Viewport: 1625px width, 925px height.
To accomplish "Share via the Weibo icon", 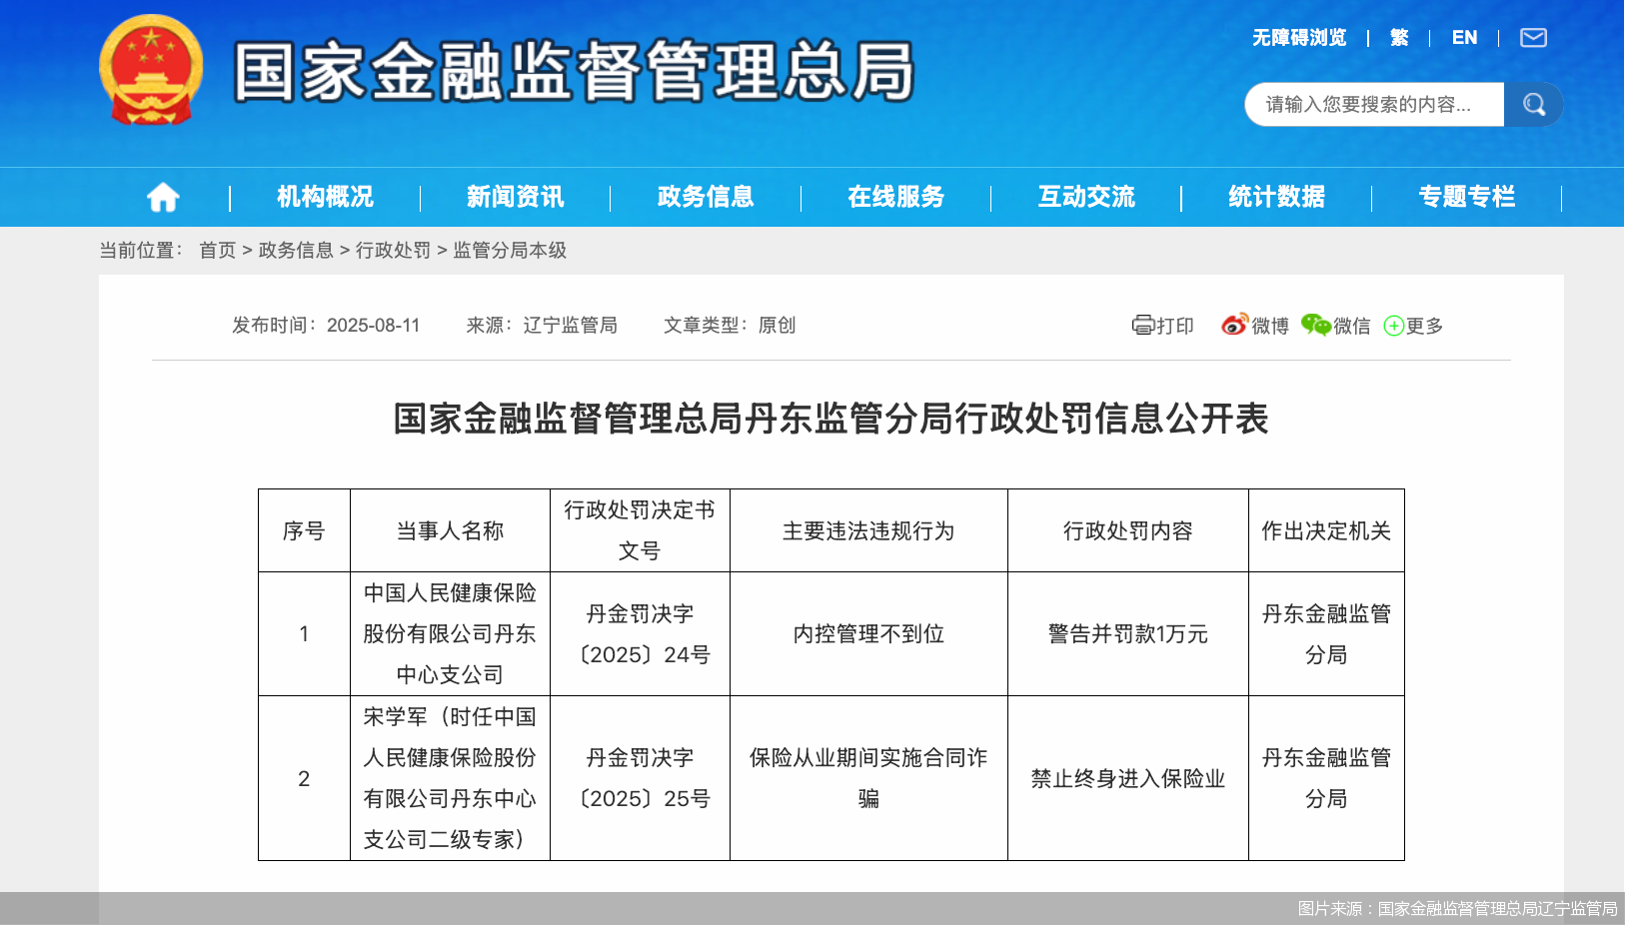I will [x=1234, y=325].
